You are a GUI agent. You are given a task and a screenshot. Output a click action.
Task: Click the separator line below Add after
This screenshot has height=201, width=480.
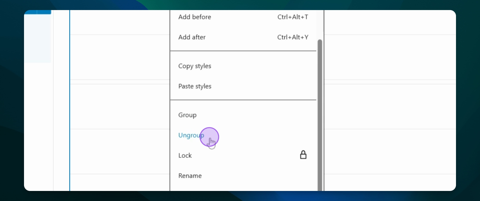243,51
